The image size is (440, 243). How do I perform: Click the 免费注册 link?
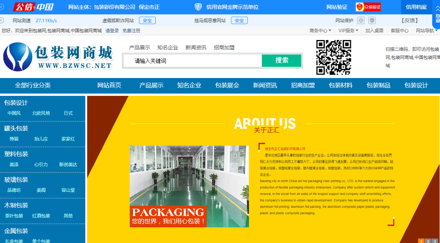(x=131, y=31)
